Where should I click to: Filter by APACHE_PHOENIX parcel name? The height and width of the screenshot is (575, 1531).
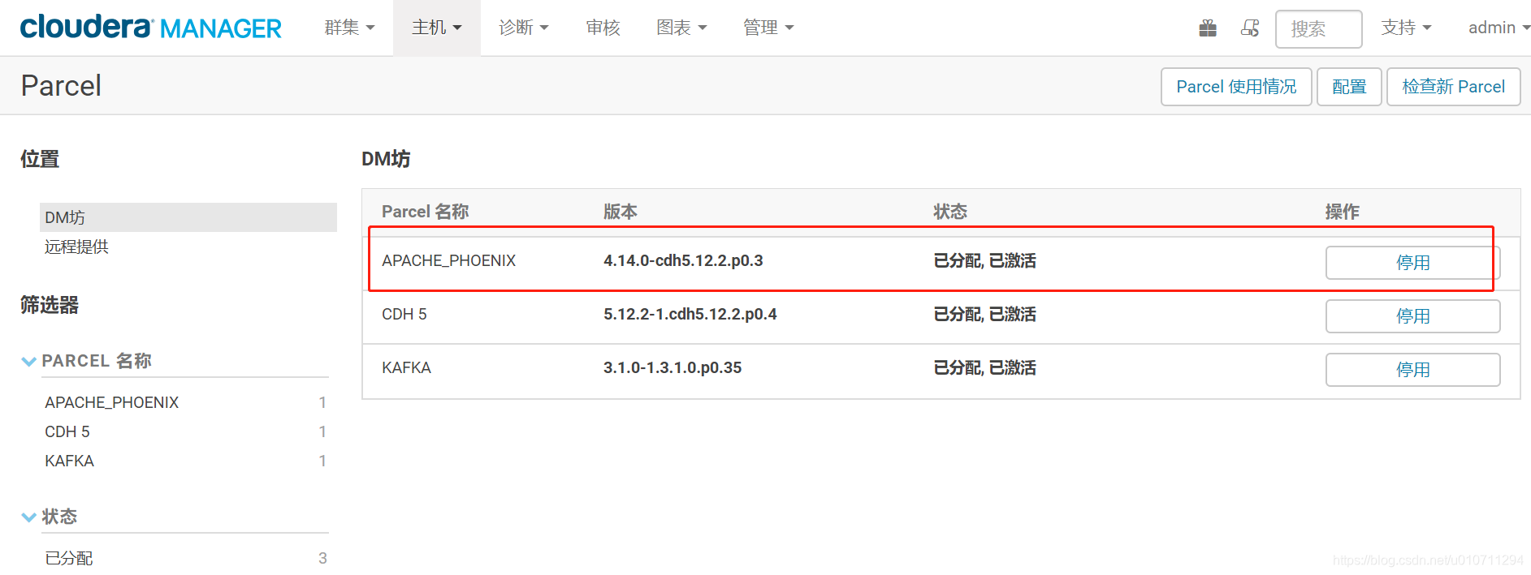coord(112,402)
